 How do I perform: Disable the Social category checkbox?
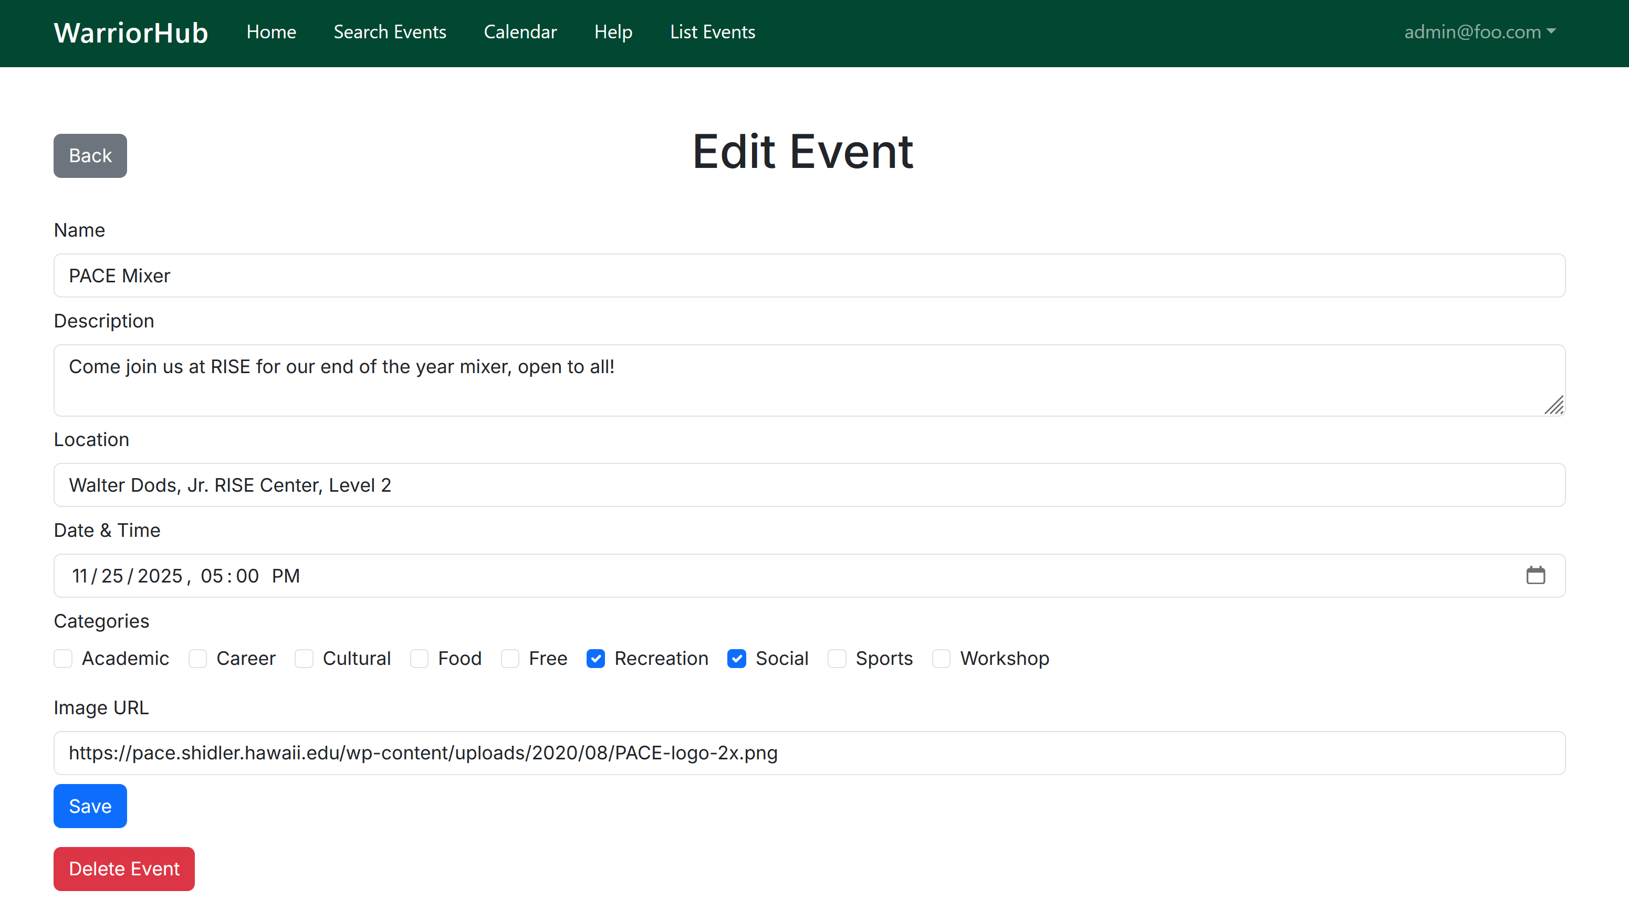tap(737, 659)
